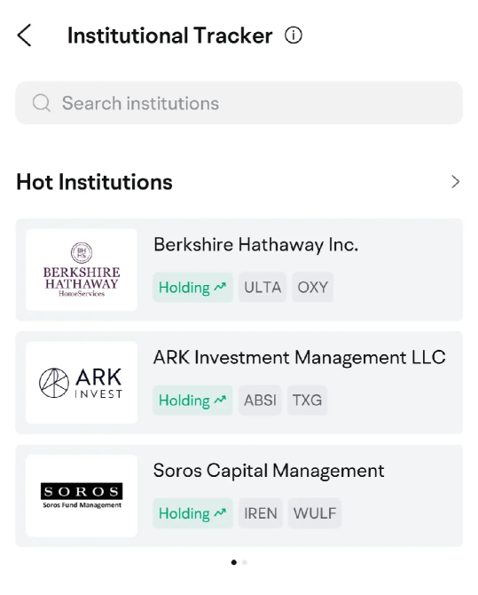Click the Search institutions field
This screenshot has width=478, height=595.
(x=239, y=103)
